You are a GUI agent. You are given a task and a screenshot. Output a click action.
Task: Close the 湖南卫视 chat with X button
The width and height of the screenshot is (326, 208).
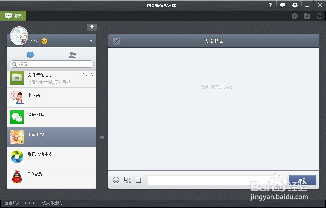[x=117, y=41]
